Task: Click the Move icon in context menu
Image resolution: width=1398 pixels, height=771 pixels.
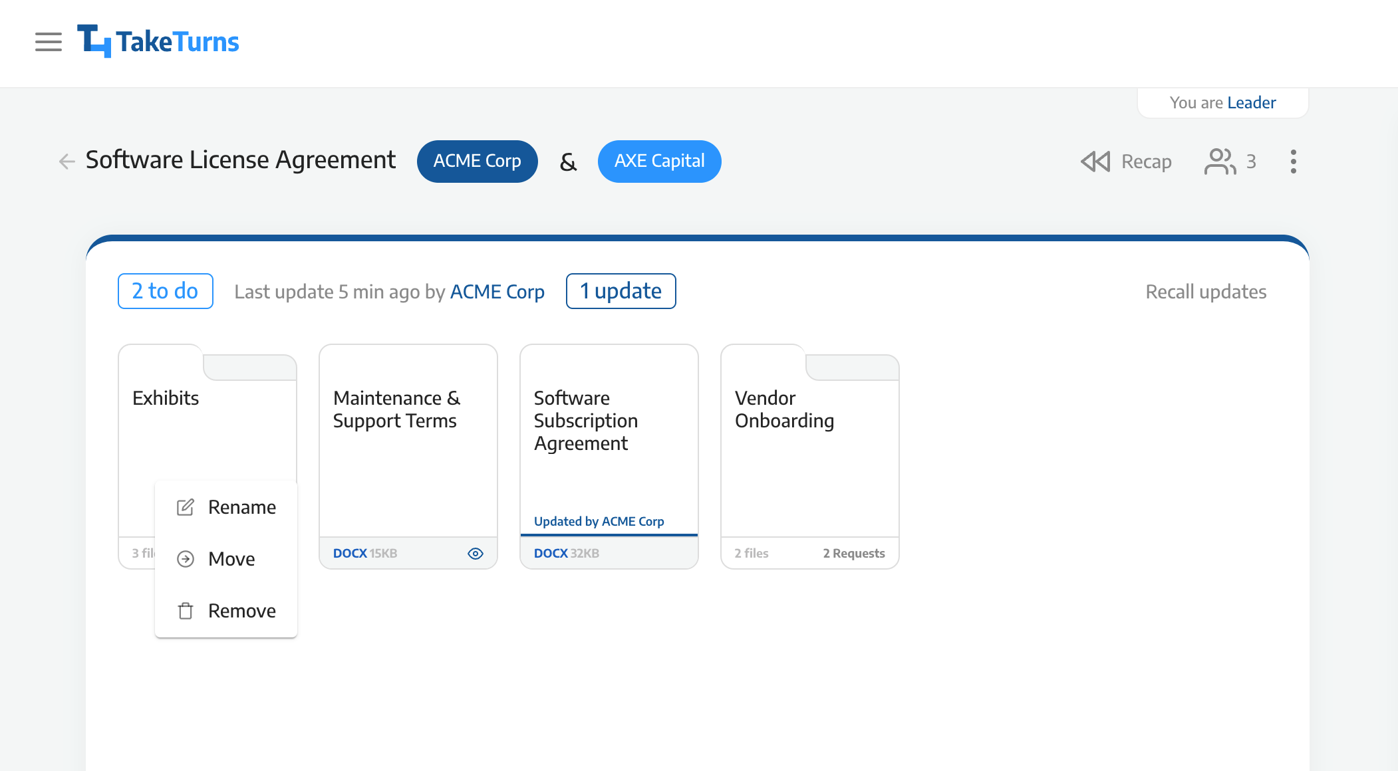Action: coord(186,558)
